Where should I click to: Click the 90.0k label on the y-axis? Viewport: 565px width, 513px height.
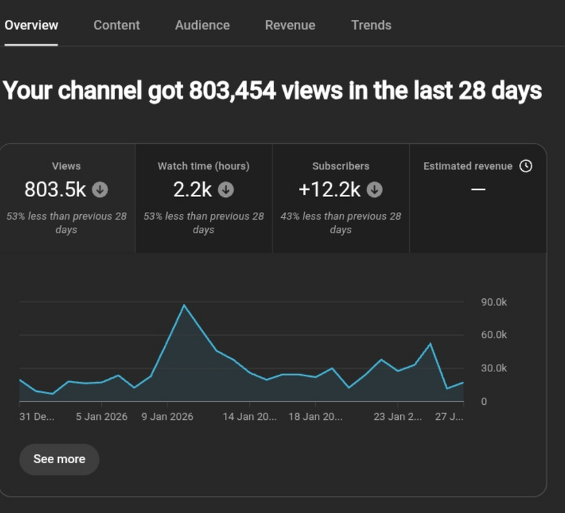494,302
